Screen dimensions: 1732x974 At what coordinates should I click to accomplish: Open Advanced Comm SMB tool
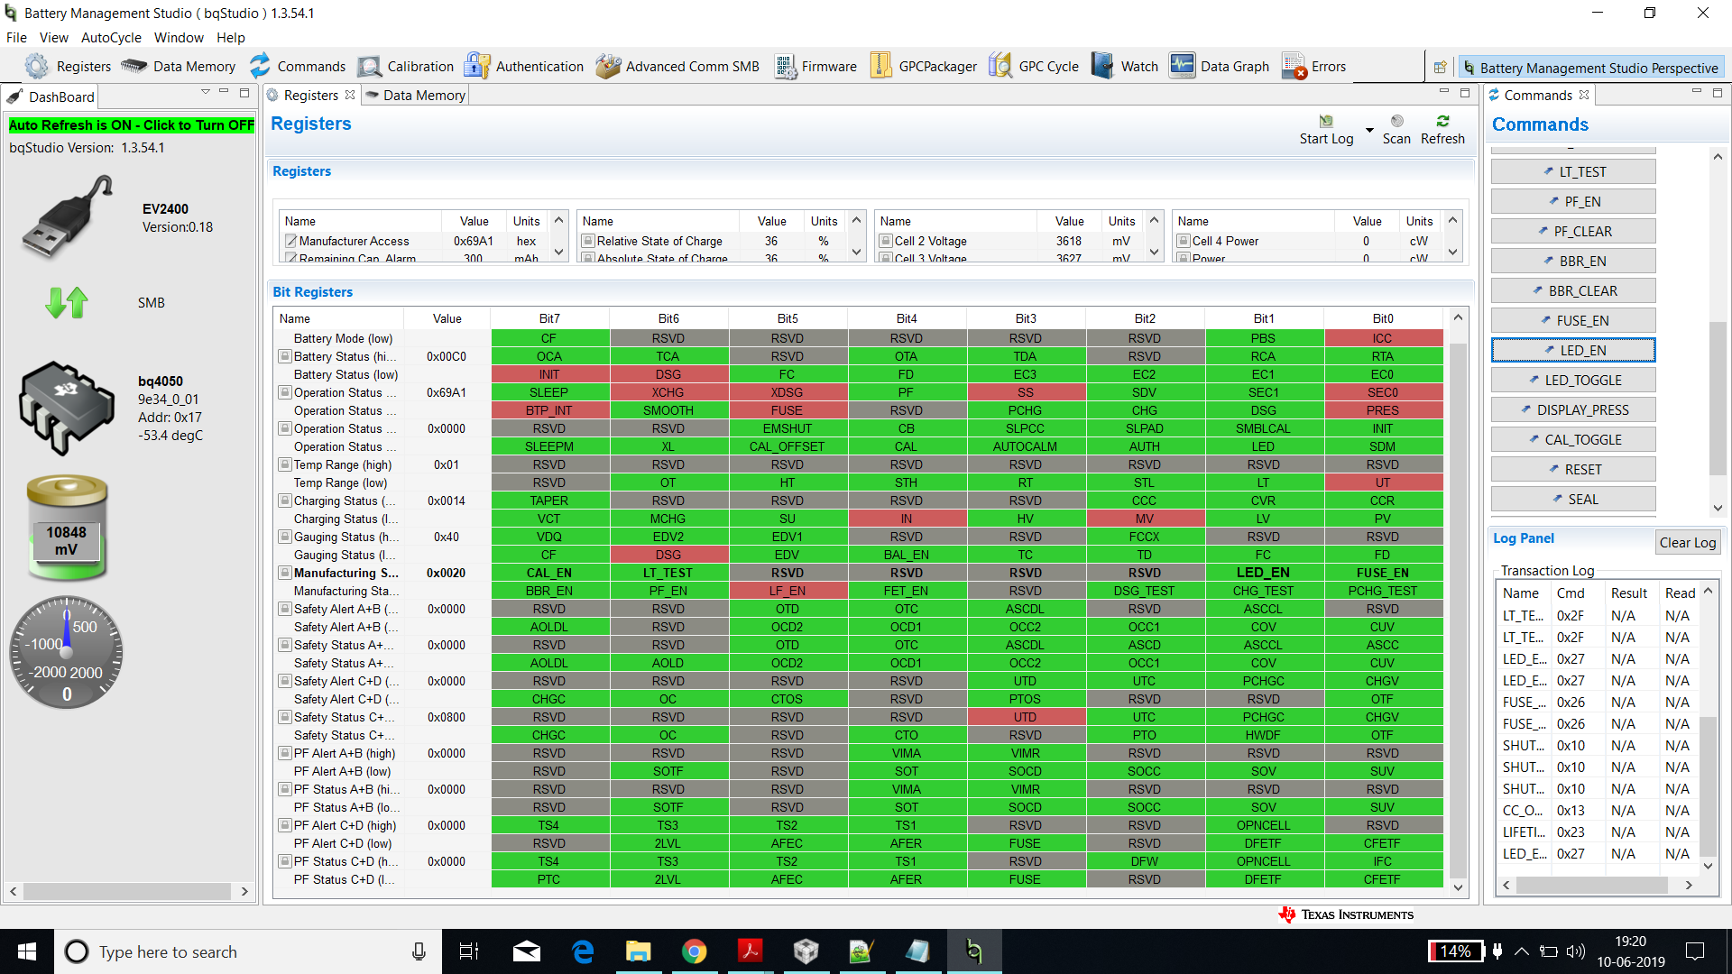coord(677,67)
